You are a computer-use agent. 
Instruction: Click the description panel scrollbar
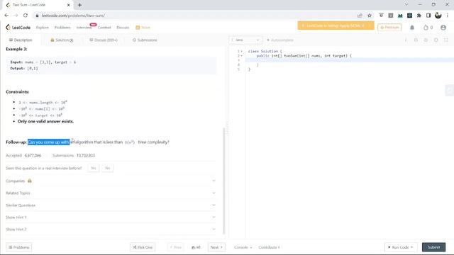click(223, 181)
